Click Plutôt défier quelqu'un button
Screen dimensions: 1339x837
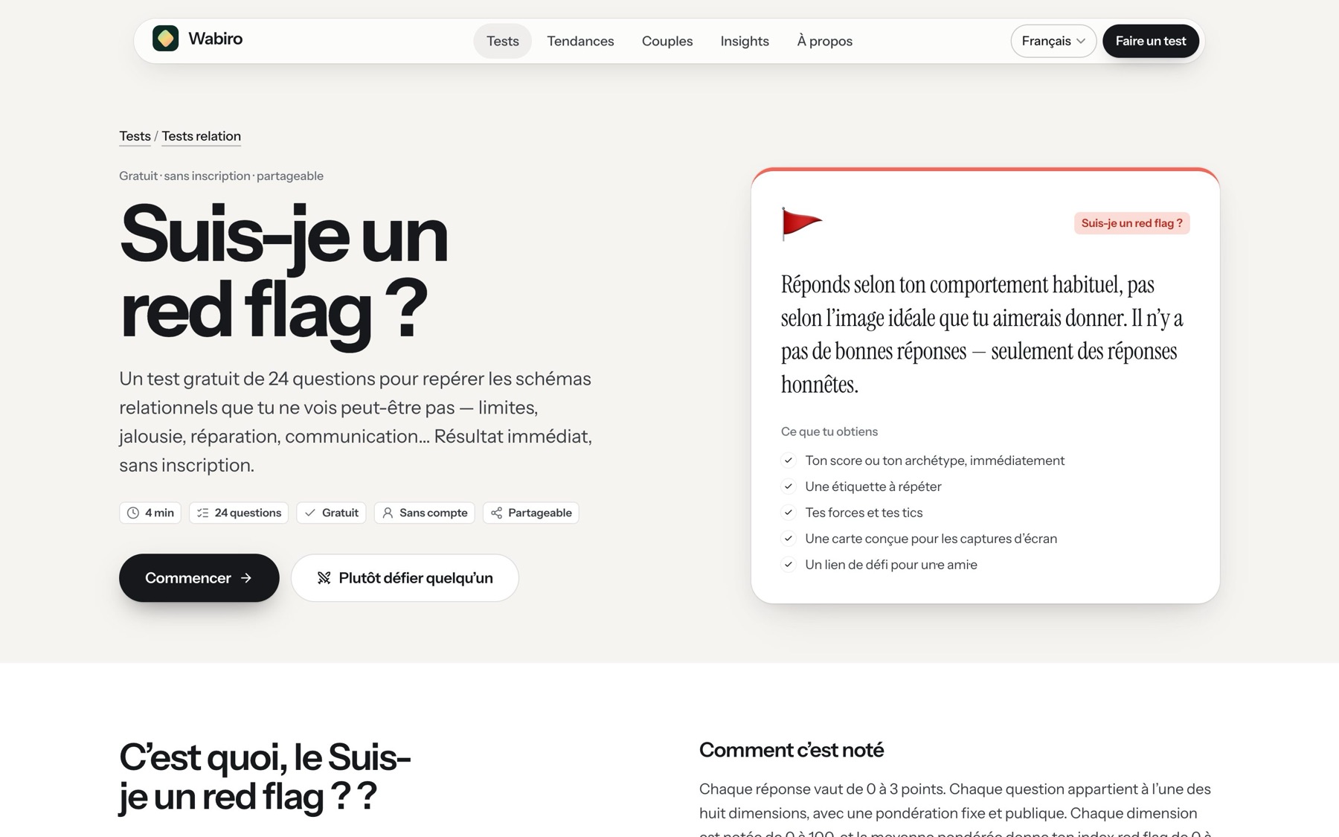point(405,578)
